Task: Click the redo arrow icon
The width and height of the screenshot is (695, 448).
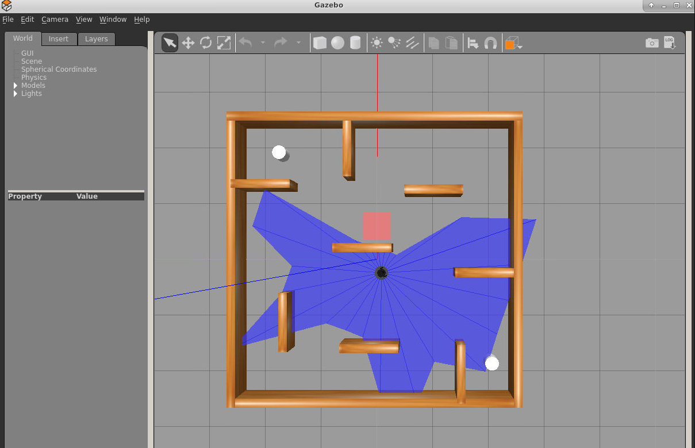Action: click(x=281, y=43)
